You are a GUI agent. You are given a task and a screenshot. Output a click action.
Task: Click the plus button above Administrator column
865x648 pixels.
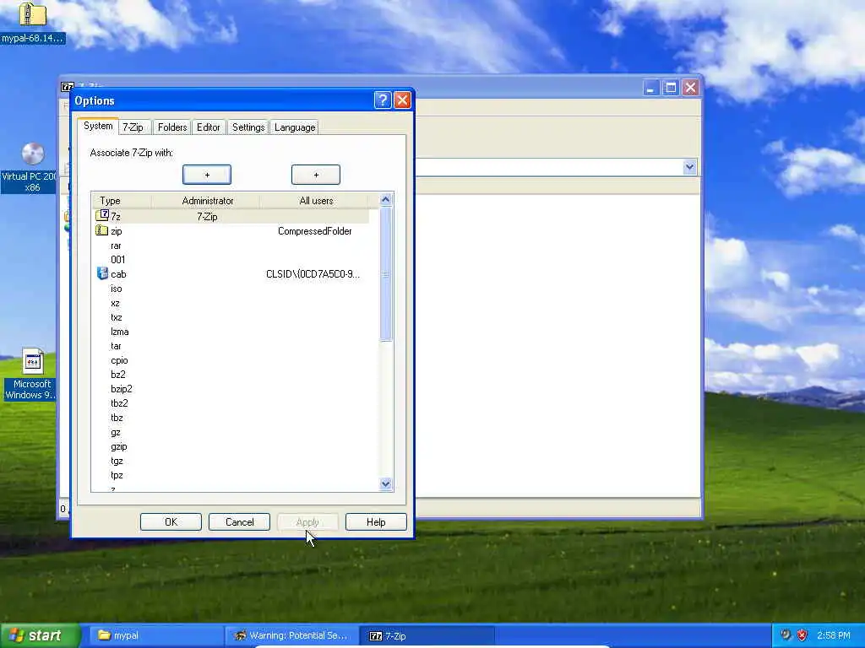tap(207, 175)
